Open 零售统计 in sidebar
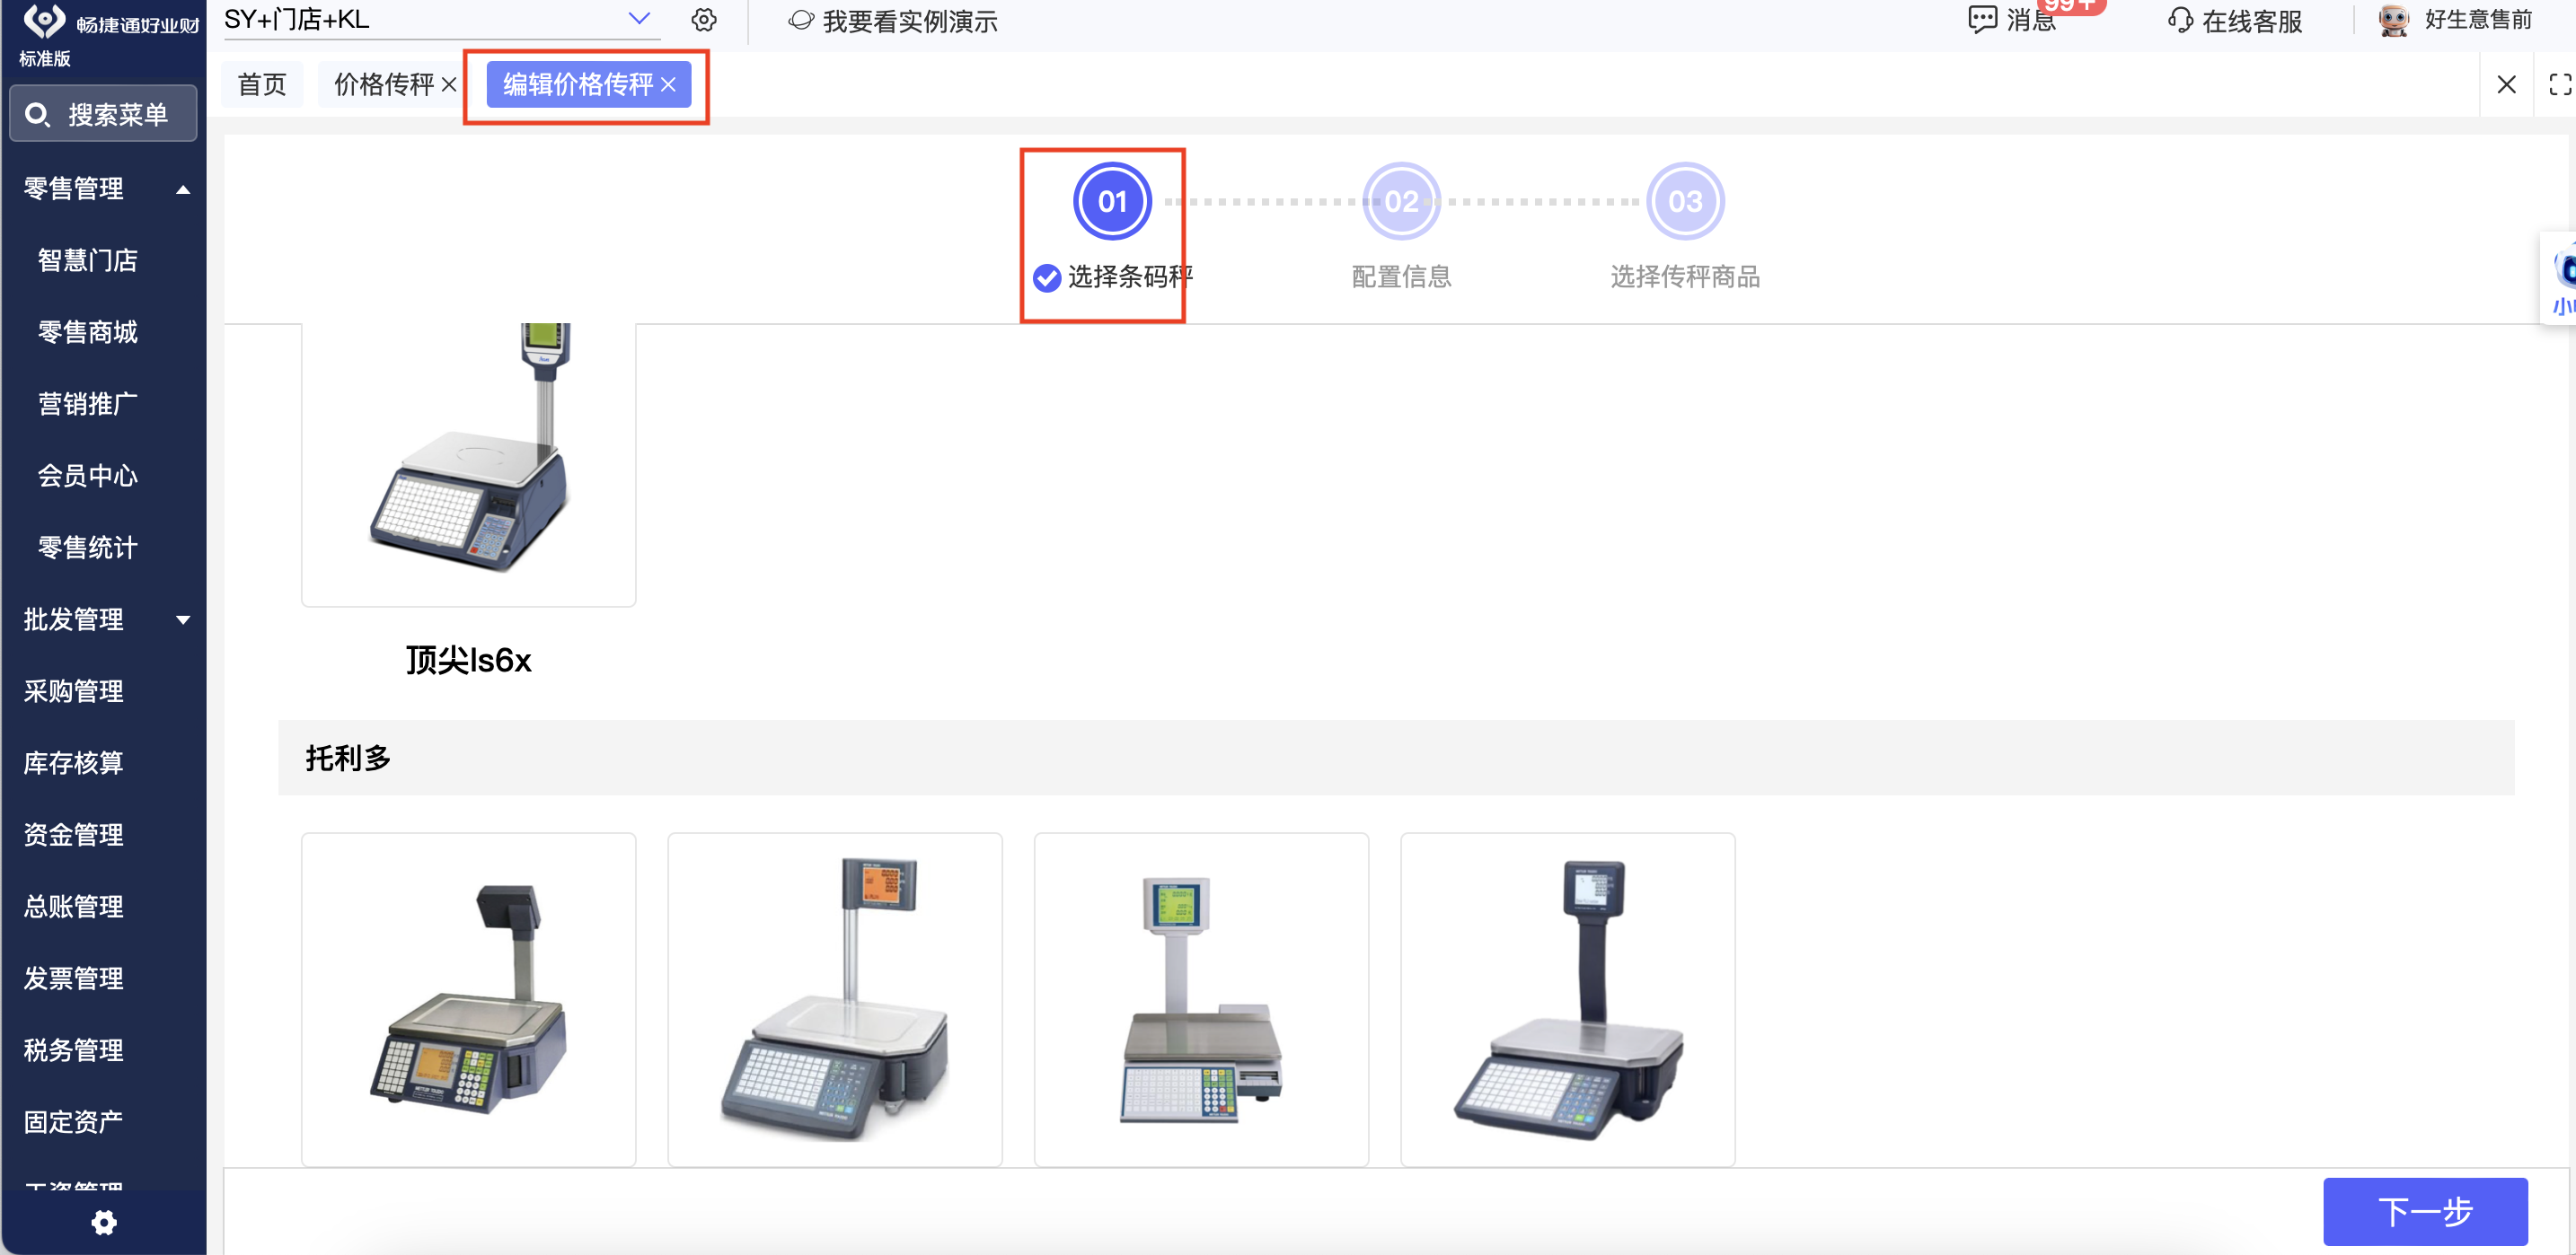 click(88, 549)
